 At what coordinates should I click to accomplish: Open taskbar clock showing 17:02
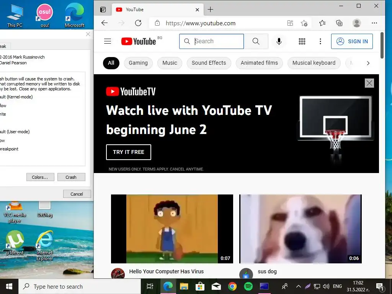point(358,286)
